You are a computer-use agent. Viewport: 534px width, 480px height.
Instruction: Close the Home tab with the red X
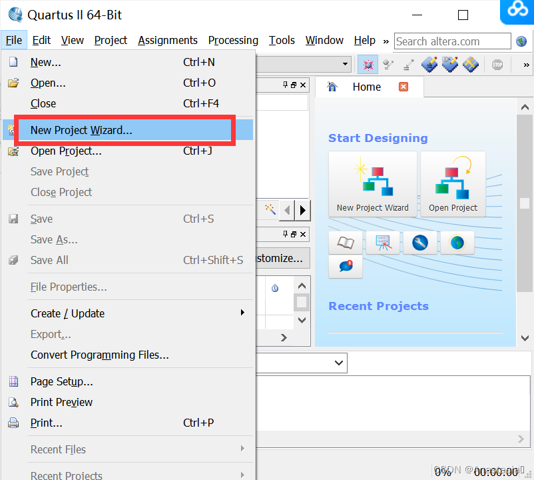(403, 87)
